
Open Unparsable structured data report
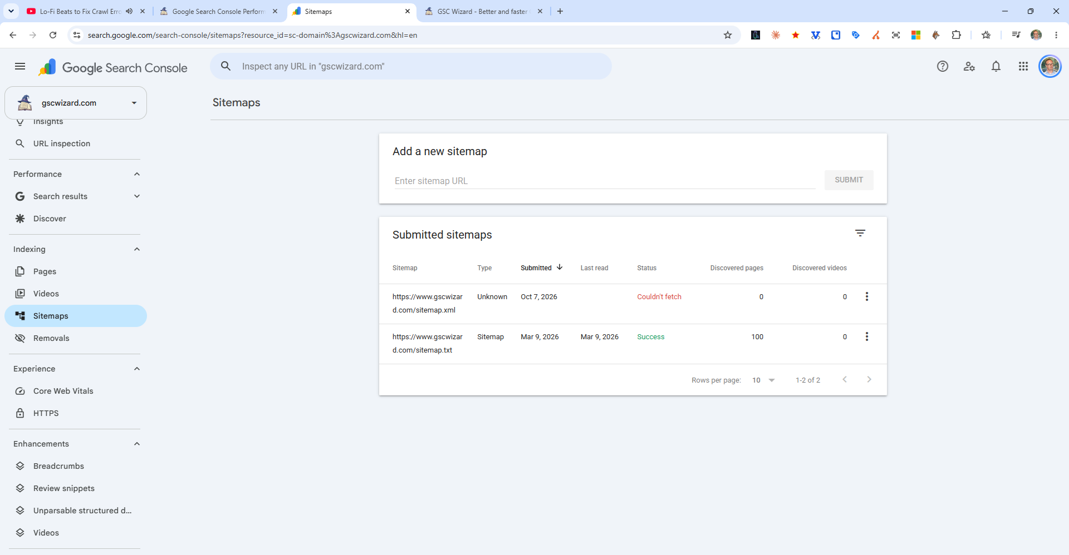coord(76,511)
